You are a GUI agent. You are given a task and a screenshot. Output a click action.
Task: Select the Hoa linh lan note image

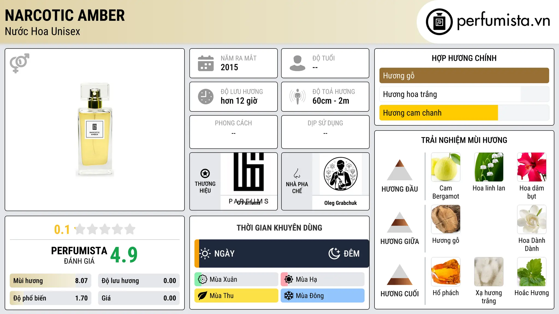[489, 167]
